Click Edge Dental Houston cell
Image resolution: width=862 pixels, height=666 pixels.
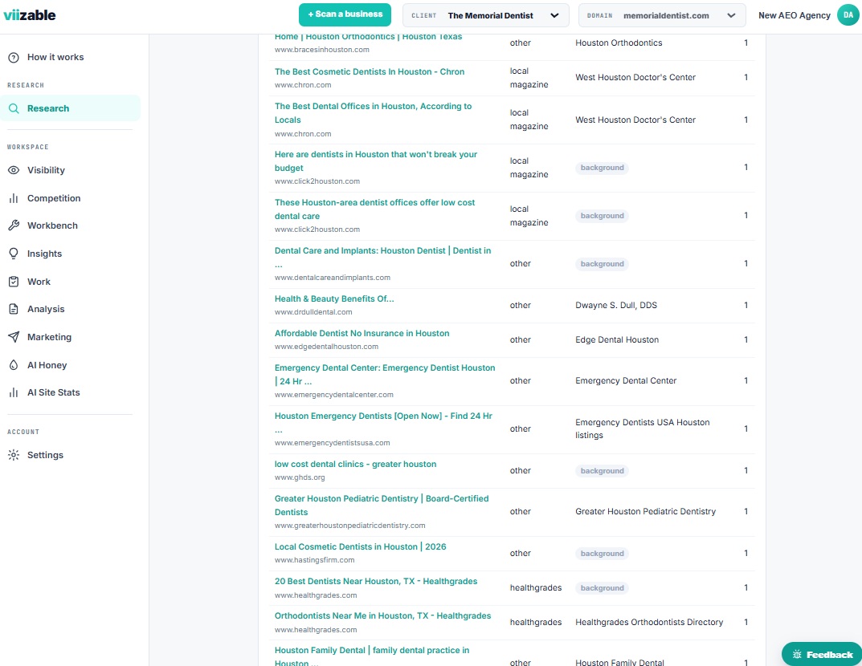(617, 340)
